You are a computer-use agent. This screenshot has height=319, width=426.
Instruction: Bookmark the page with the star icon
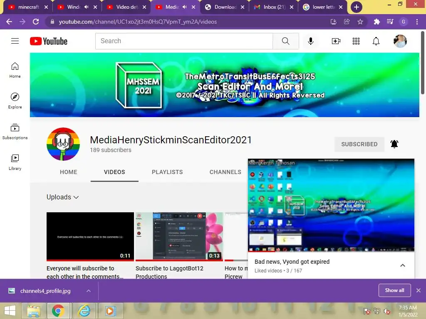(x=360, y=22)
